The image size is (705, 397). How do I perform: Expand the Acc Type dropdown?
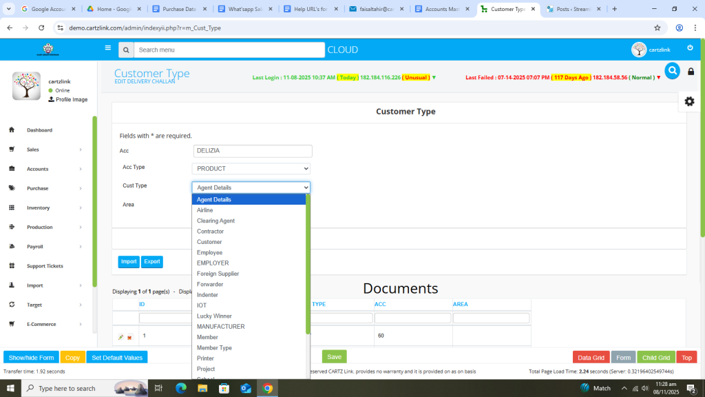[x=251, y=169]
